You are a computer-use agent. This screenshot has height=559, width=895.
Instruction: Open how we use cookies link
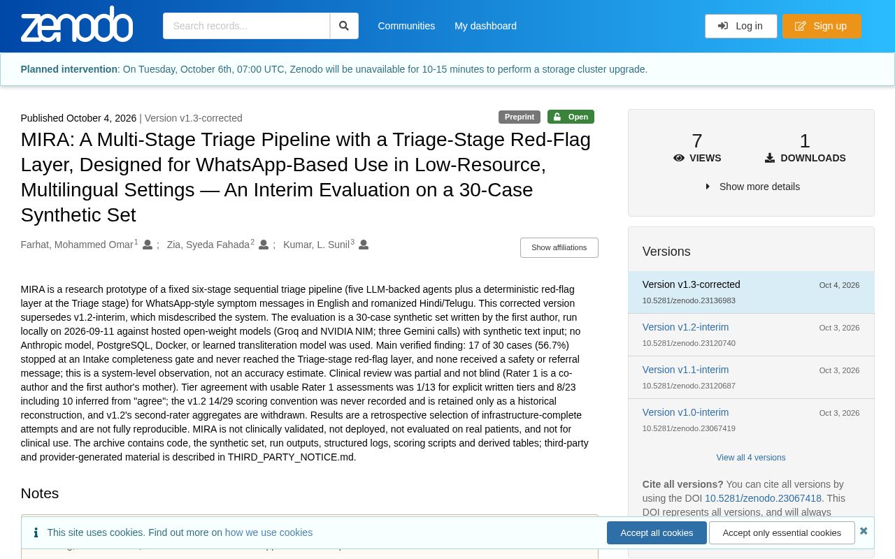[x=268, y=532]
